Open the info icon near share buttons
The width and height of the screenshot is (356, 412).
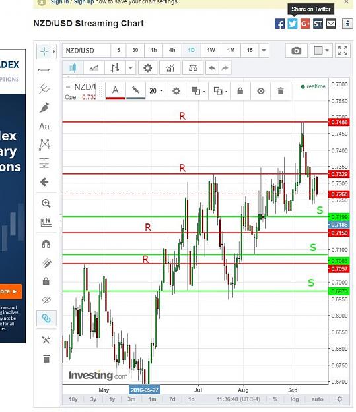click(347, 24)
